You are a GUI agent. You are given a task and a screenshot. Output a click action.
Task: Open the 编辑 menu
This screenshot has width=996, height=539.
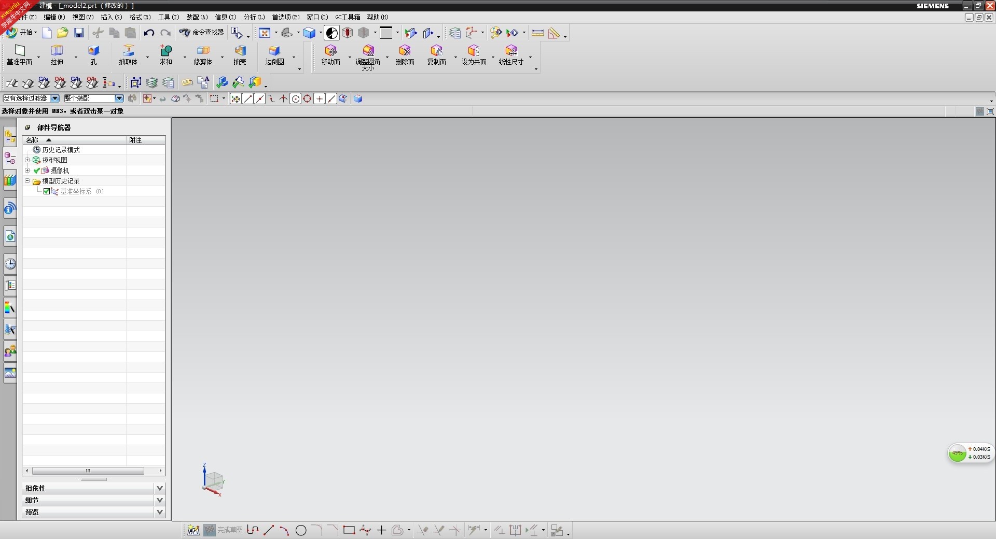point(54,17)
